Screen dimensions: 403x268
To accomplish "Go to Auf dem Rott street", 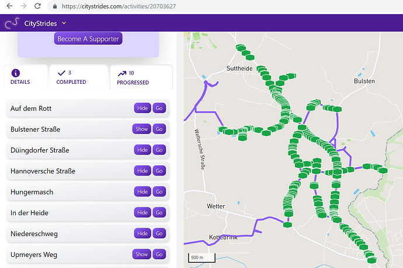I will click(159, 108).
